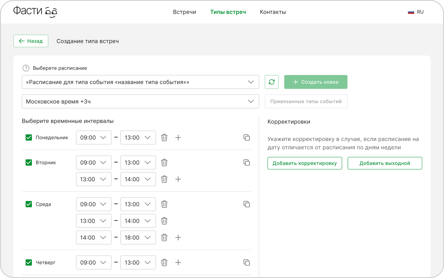The width and height of the screenshot is (444, 278).
Task: Copy Monday's schedule to other days
Action: coord(246,138)
